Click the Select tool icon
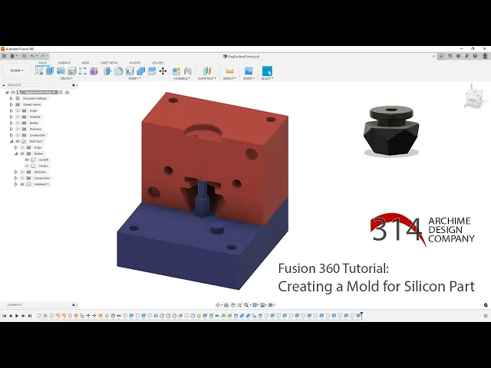This screenshot has width=491, height=368. point(267,71)
